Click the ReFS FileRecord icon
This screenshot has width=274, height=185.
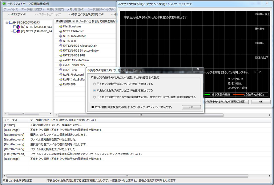61,75
